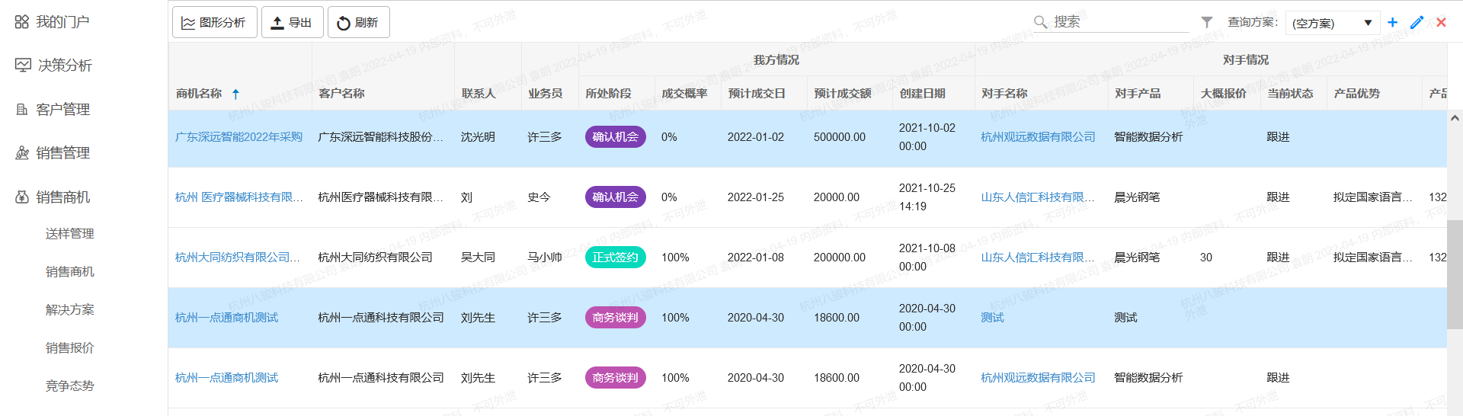The width and height of the screenshot is (1463, 416).
Task: Edit query scheme with pencil icon
Action: [1417, 22]
